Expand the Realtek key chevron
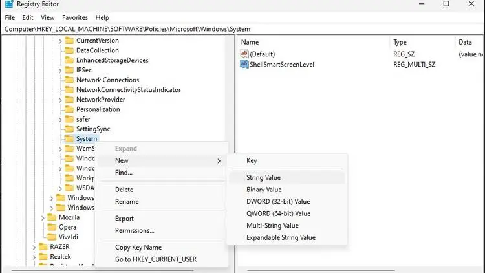Image resolution: width=485 pixels, height=273 pixels. tap(34, 257)
